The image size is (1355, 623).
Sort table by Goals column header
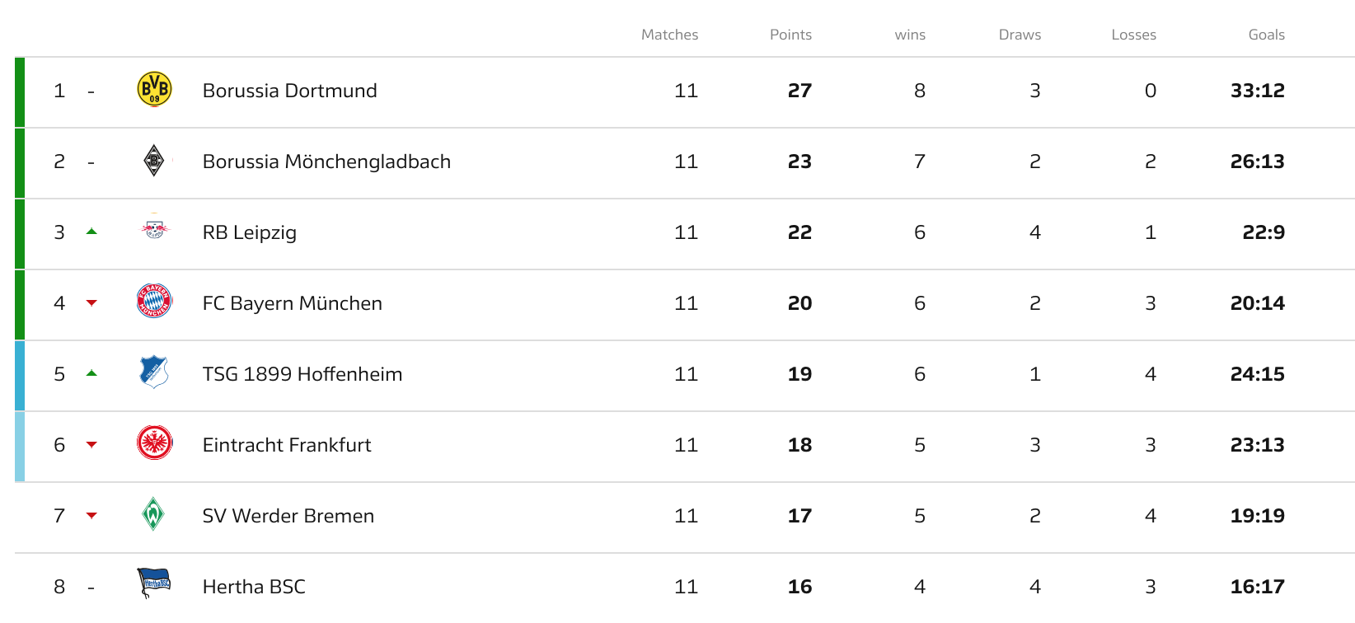1266,35
